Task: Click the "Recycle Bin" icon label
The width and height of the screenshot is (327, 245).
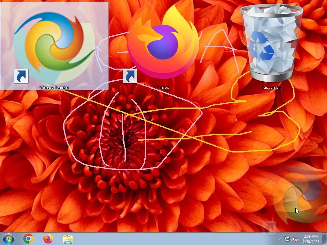Action: tap(272, 87)
